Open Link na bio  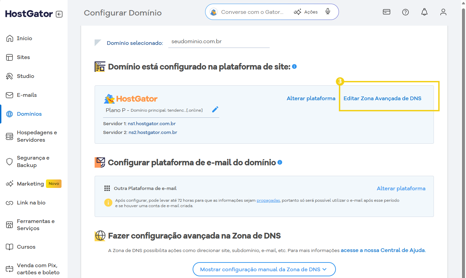click(31, 203)
